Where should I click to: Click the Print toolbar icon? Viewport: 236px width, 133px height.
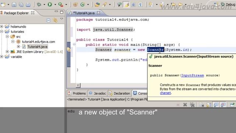click(x=28, y=5)
